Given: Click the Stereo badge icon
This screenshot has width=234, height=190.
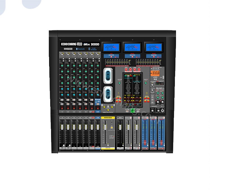Looking at the screenshot, I should pyautogui.click(x=68, y=49).
